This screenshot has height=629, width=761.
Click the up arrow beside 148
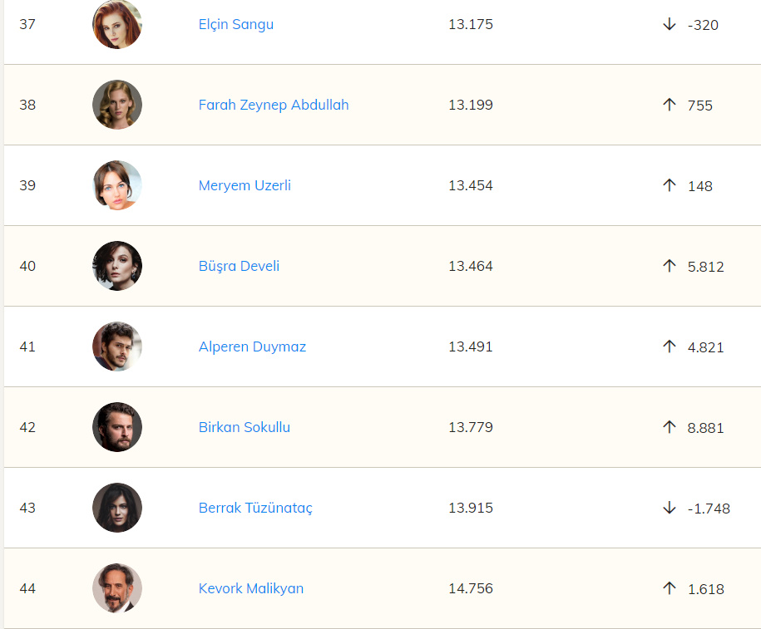[670, 185]
